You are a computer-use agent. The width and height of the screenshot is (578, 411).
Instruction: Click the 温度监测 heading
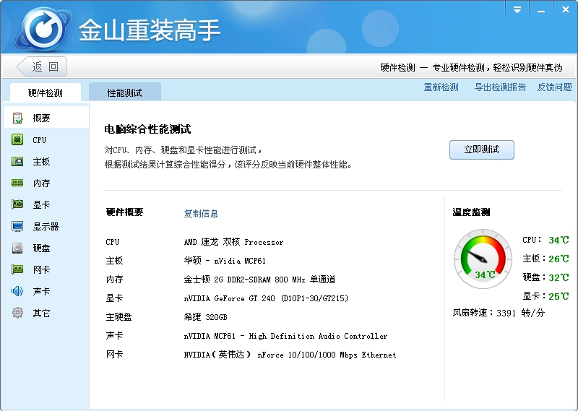(x=471, y=212)
